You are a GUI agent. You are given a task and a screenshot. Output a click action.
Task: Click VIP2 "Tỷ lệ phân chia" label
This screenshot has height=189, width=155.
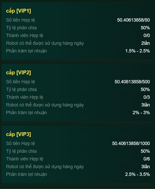point(21,89)
